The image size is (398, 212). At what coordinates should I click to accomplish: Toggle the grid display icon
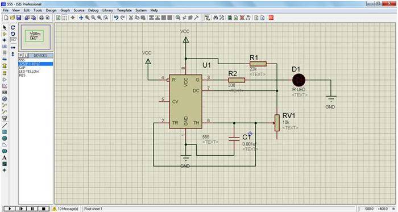[65, 18]
